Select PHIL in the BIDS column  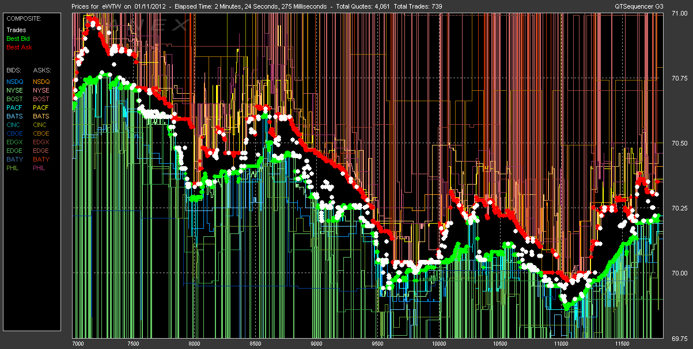tap(14, 168)
